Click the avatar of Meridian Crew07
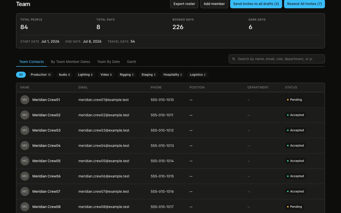The width and height of the screenshot is (341, 213). tap(25, 191)
